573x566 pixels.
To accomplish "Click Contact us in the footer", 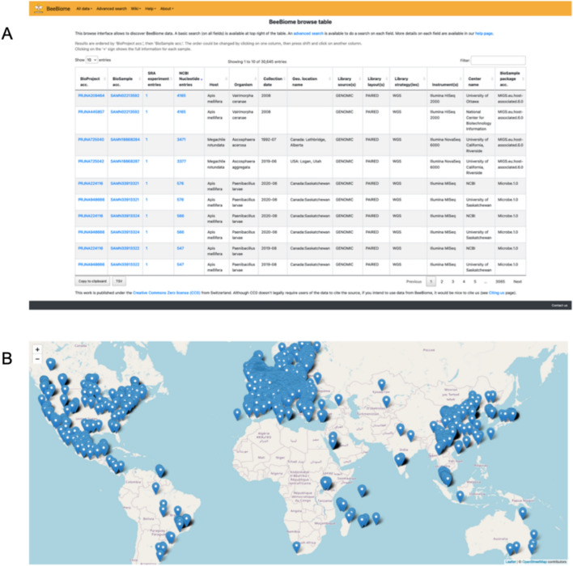I will tap(559, 305).
